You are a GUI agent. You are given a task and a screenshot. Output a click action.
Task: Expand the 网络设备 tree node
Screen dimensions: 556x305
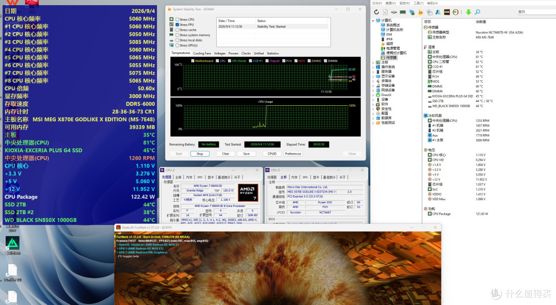[373, 90]
